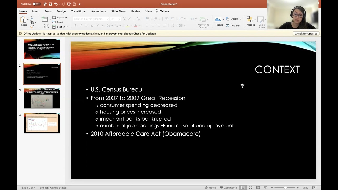The height and width of the screenshot is (190, 338).
Task: Click the Copy icon
Action: (32, 22)
